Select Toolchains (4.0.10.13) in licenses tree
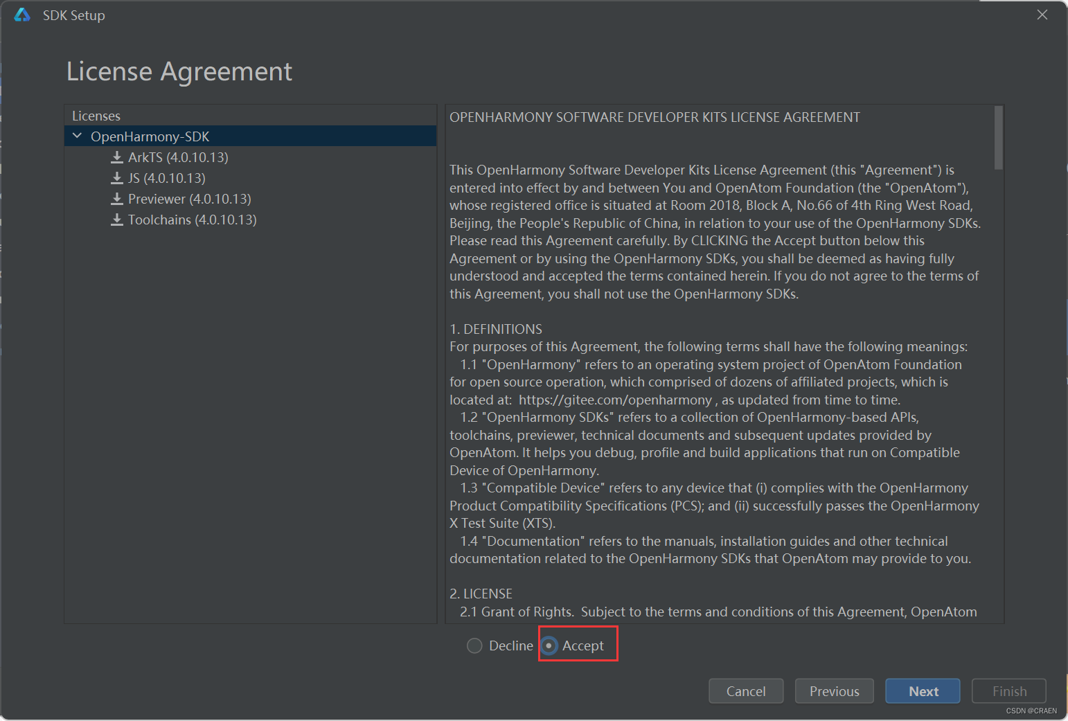 coord(193,220)
